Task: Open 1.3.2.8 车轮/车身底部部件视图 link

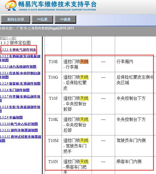Action: [x=20, y=109]
